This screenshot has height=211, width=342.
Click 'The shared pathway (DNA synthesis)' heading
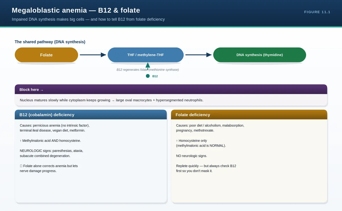click(50, 42)
